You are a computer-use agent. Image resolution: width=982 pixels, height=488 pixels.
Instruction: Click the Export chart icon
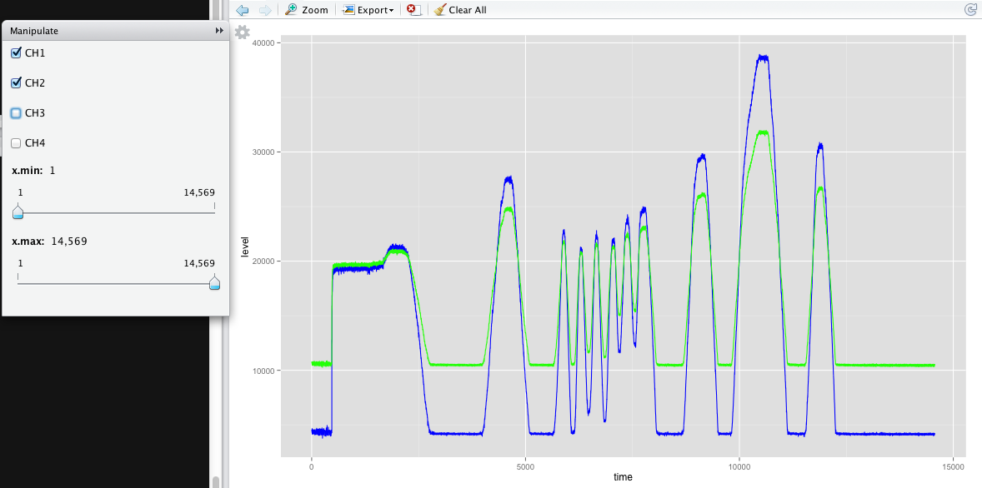[x=348, y=9]
